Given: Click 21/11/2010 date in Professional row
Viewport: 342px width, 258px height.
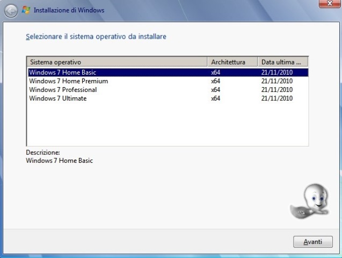Looking at the screenshot, I should coord(277,90).
